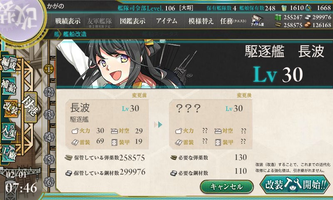Select slot 5 gear marker

49,160
